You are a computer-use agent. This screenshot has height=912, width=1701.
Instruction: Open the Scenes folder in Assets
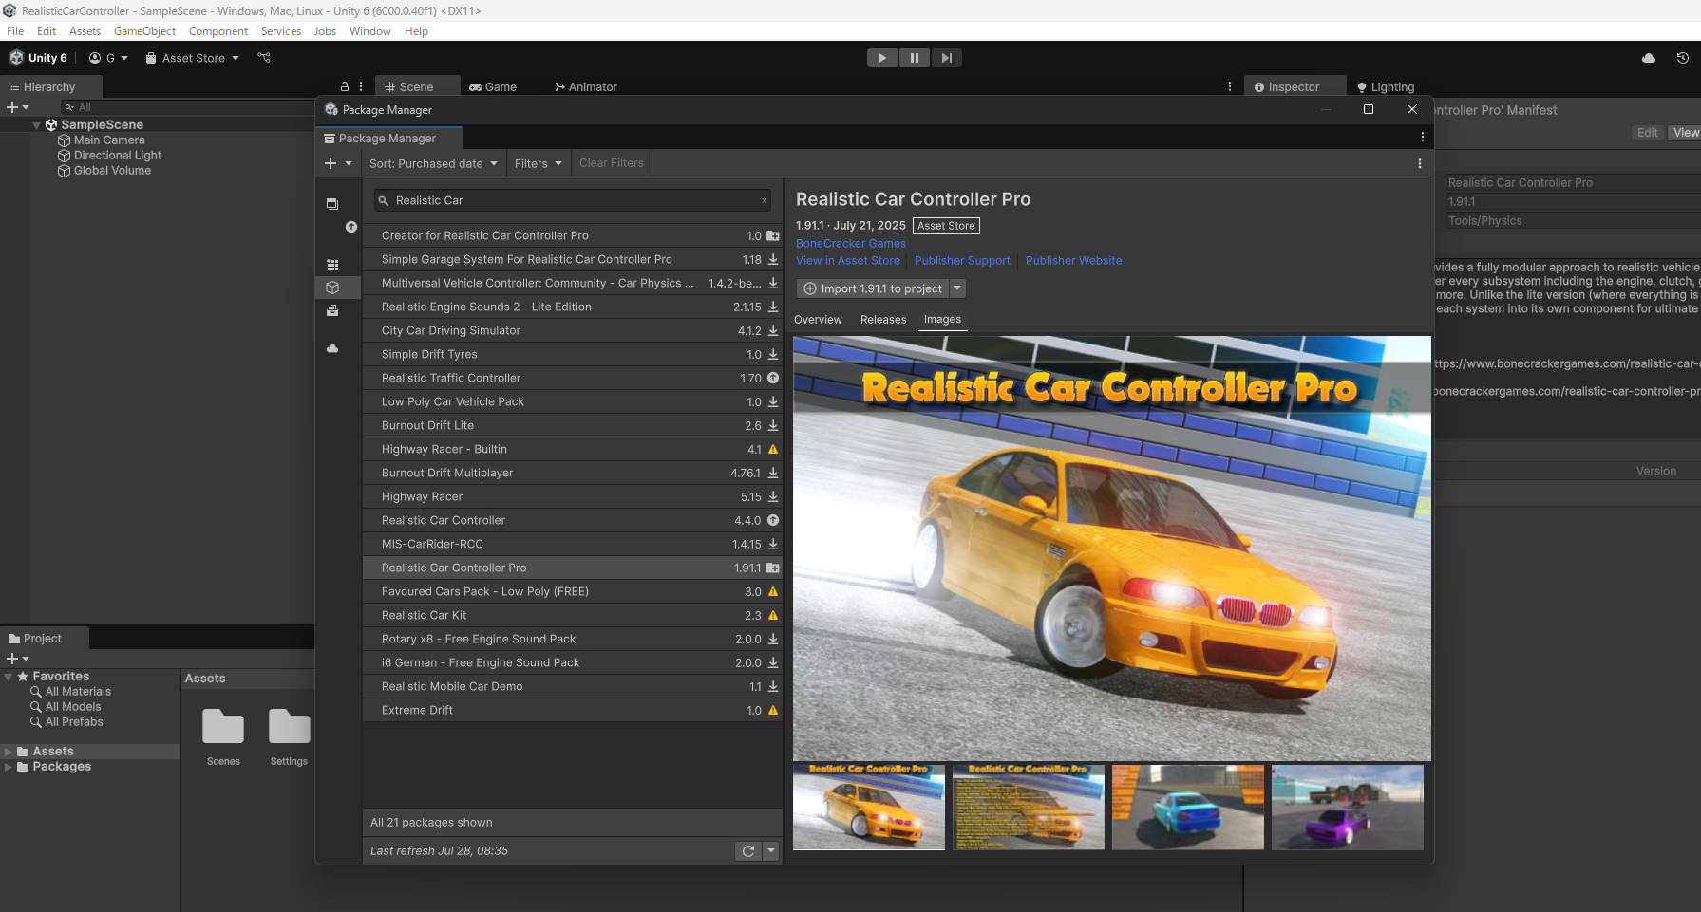point(223,736)
